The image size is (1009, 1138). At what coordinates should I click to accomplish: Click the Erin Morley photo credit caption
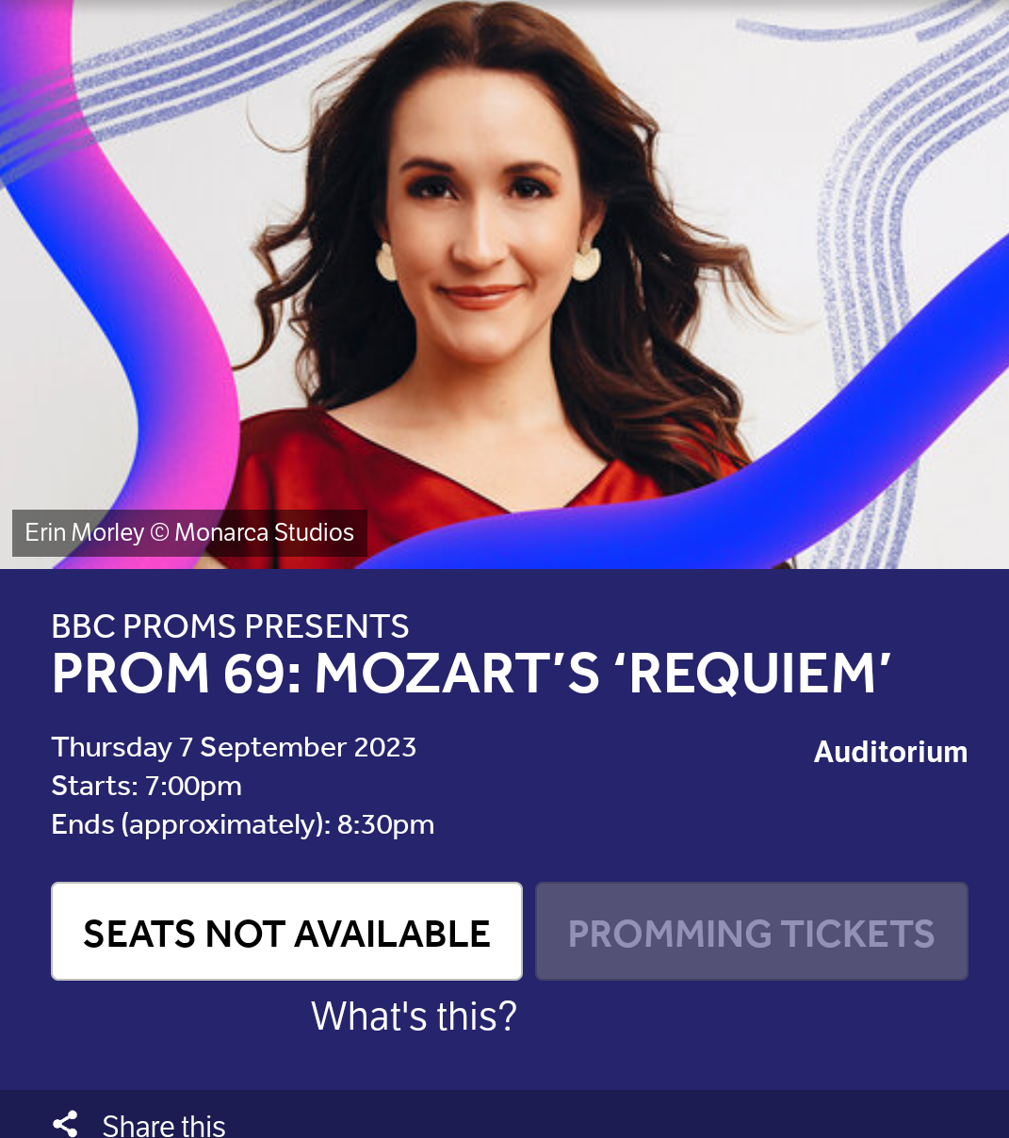(189, 532)
